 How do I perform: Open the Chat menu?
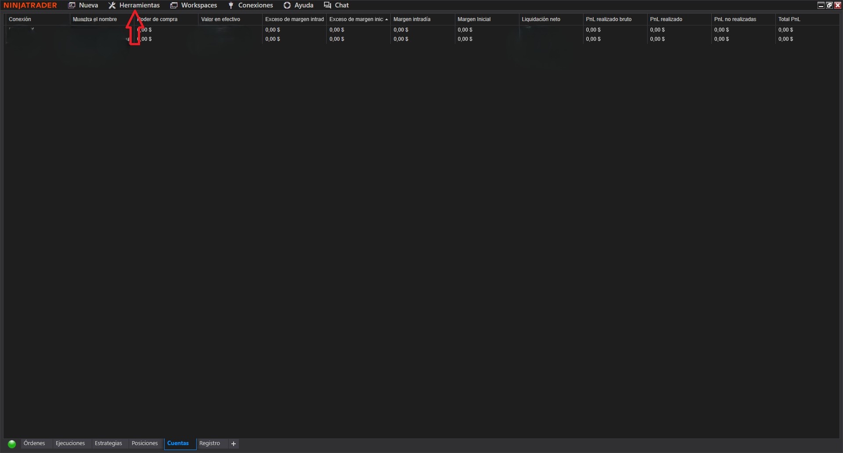pyautogui.click(x=336, y=5)
